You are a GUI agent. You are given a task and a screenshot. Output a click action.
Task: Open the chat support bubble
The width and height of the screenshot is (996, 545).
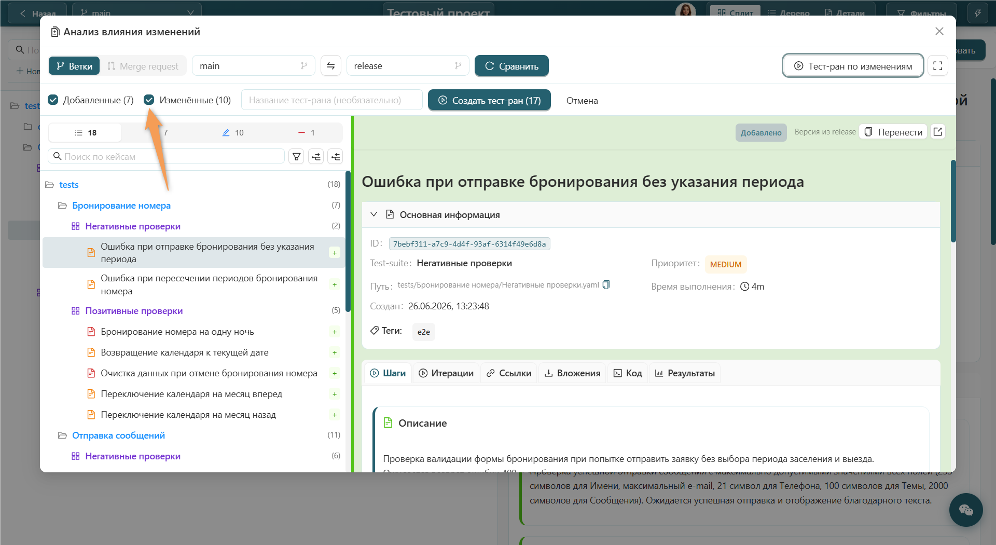pyautogui.click(x=966, y=510)
